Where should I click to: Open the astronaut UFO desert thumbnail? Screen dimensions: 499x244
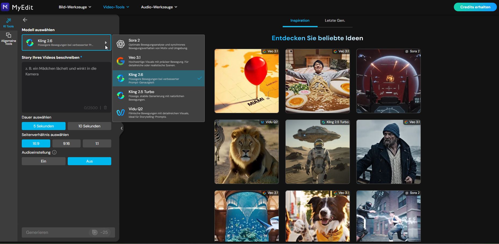(x=317, y=152)
